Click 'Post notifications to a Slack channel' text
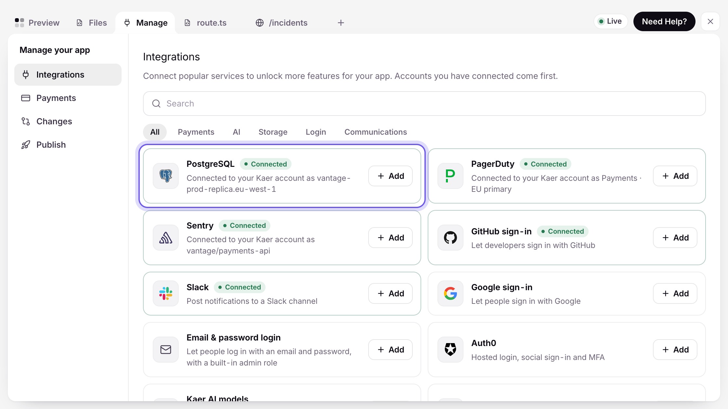The width and height of the screenshot is (728, 409). tap(252, 301)
